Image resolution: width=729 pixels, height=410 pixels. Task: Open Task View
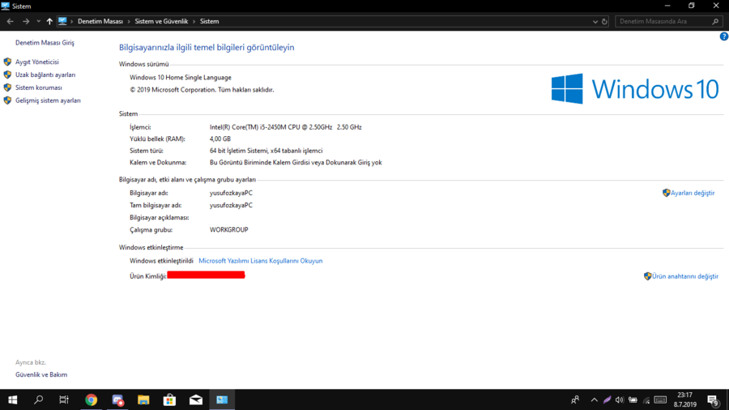tap(64, 399)
